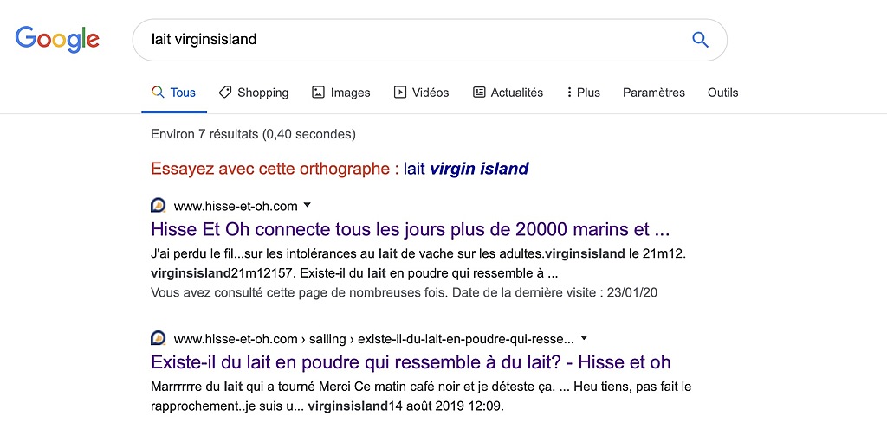This screenshot has height=435, width=887.
Task: Click second result's Hisse et Oh favicon
Action: (x=159, y=338)
